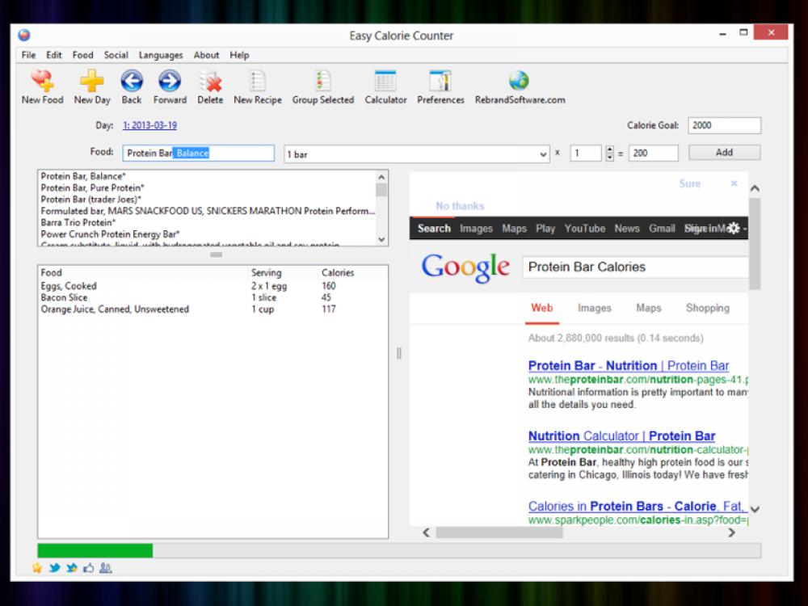Click the Calorie Goal input field
This screenshot has height=606, width=808.
tap(724, 125)
